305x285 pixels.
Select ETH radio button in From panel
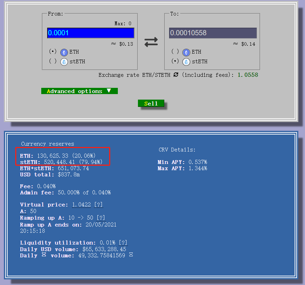click(53, 52)
